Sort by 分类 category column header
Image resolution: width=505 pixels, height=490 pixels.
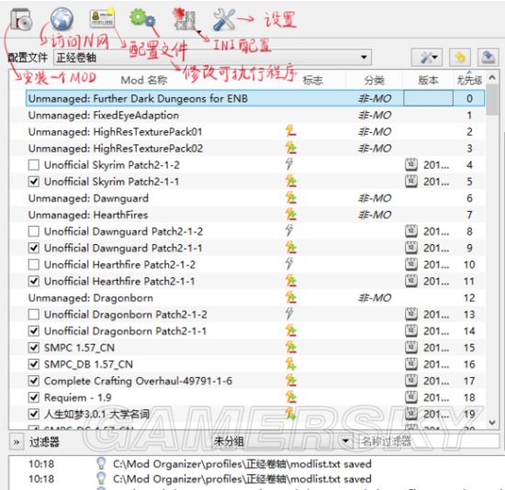coord(375,80)
